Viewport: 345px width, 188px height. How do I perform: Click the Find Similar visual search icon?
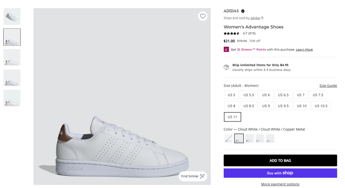click(202, 176)
